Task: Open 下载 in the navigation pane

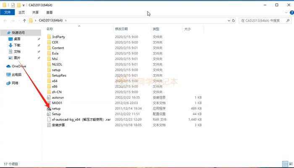Action: pos(17,45)
